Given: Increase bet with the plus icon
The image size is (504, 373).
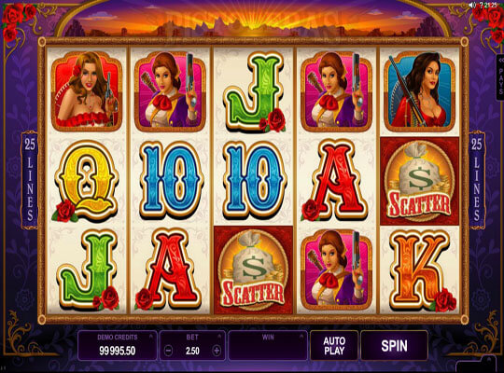Looking at the screenshot, I should point(217,351).
